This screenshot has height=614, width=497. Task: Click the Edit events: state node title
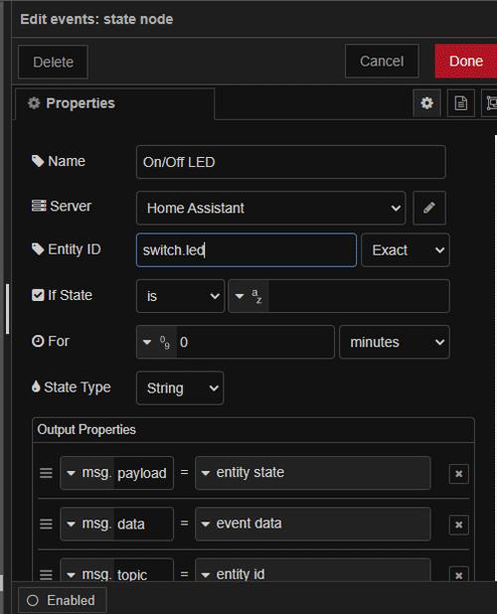pyautogui.click(x=96, y=19)
